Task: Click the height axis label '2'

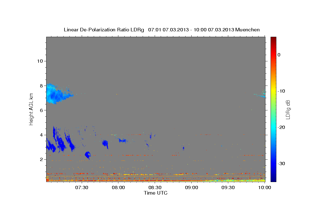Action: tap(41, 159)
